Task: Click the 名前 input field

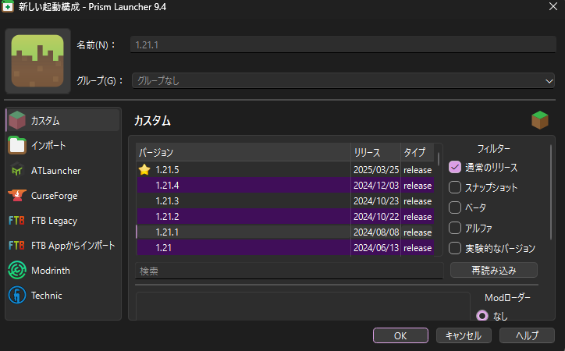Action: coord(343,44)
